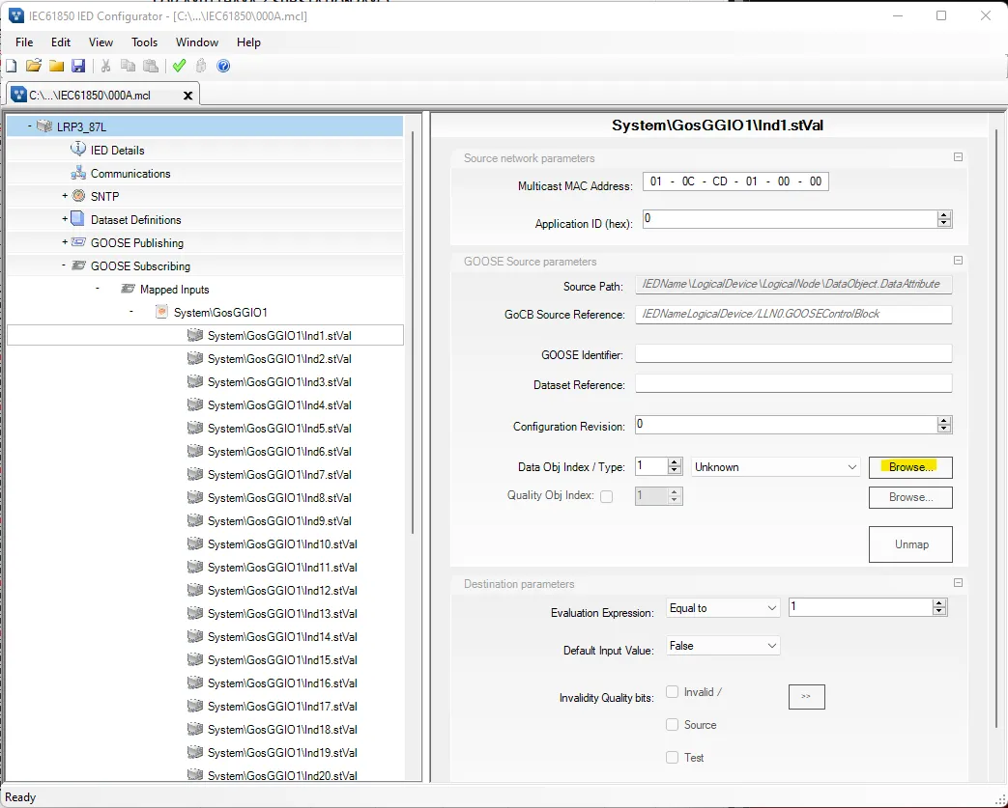Collapse the GOOSE Subscribing node
Screen dimensions: 1008x808
pos(64,265)
